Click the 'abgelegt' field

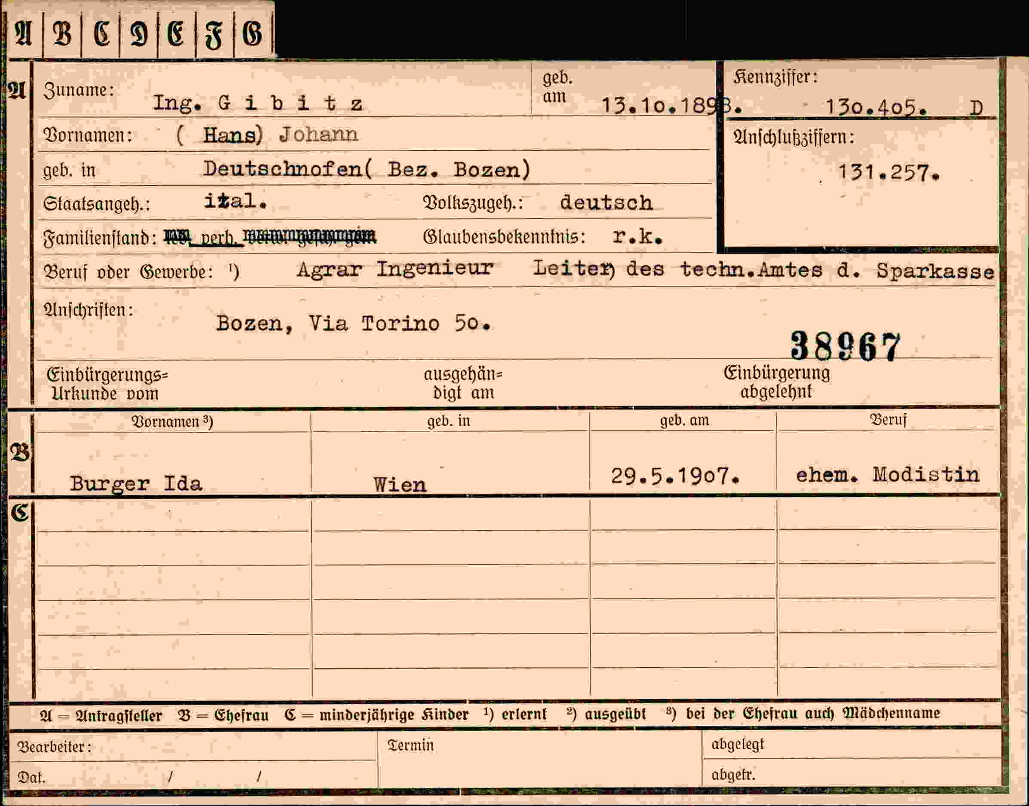coord(852,745)
